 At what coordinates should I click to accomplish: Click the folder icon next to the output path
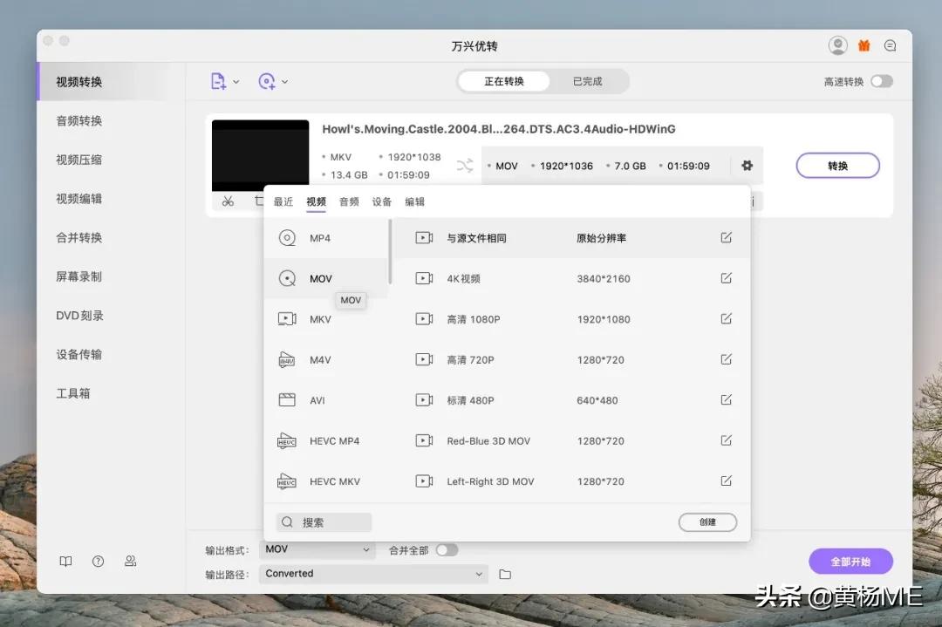point(504,573)
